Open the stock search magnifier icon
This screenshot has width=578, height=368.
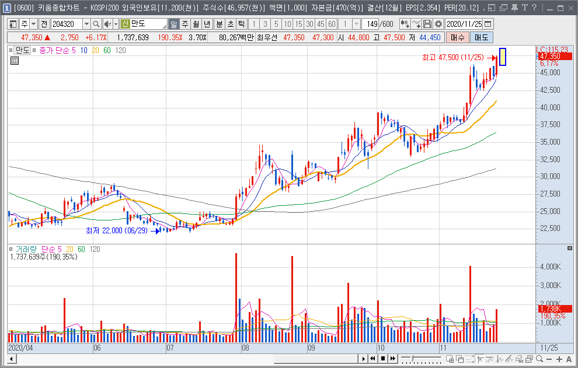96,24
